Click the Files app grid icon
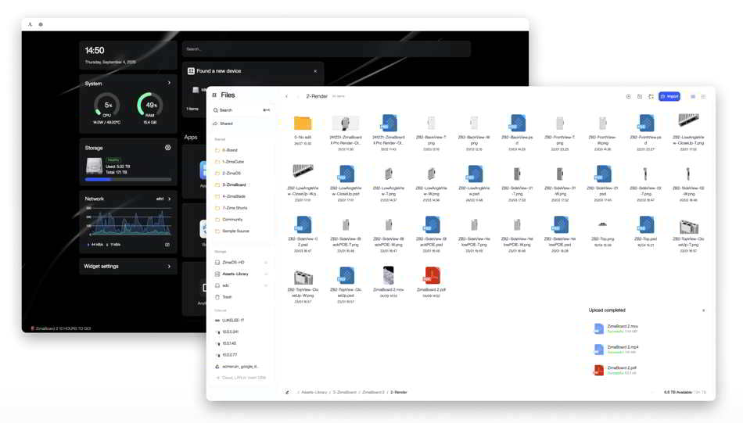Viewport: 743px width, 423px height. click(214, 95)
